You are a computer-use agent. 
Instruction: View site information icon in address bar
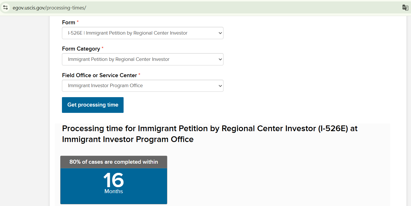5,8
